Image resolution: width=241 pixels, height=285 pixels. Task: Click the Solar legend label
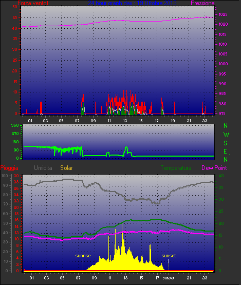(x=66, y=168)
